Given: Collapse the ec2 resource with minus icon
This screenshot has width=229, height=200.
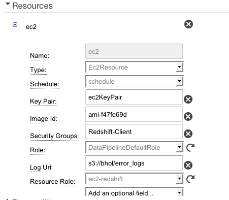Looking at the screenshot, I should click(15, 25).
